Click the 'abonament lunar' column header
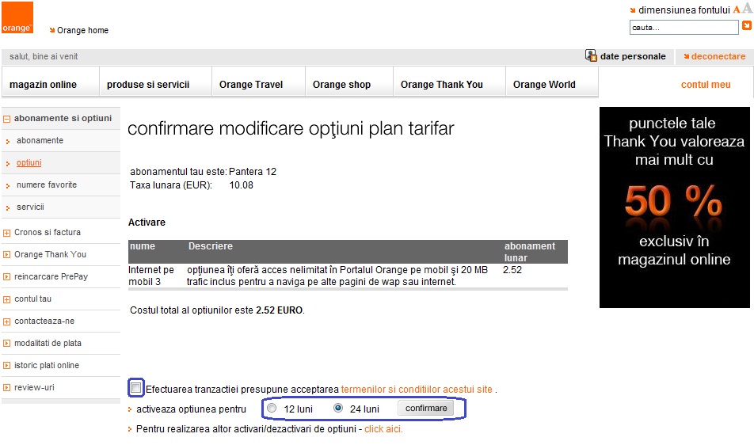 [x=529, y=252]
